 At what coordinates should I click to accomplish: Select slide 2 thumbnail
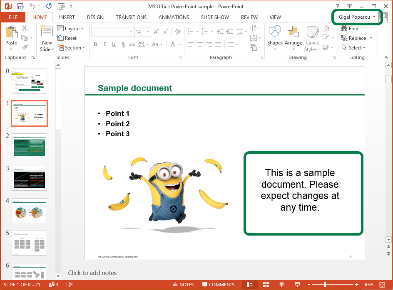click(29, 146)
